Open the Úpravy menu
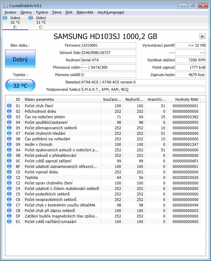Image resolution: width=211 pixels, height=261 pixels. (26, 12)
